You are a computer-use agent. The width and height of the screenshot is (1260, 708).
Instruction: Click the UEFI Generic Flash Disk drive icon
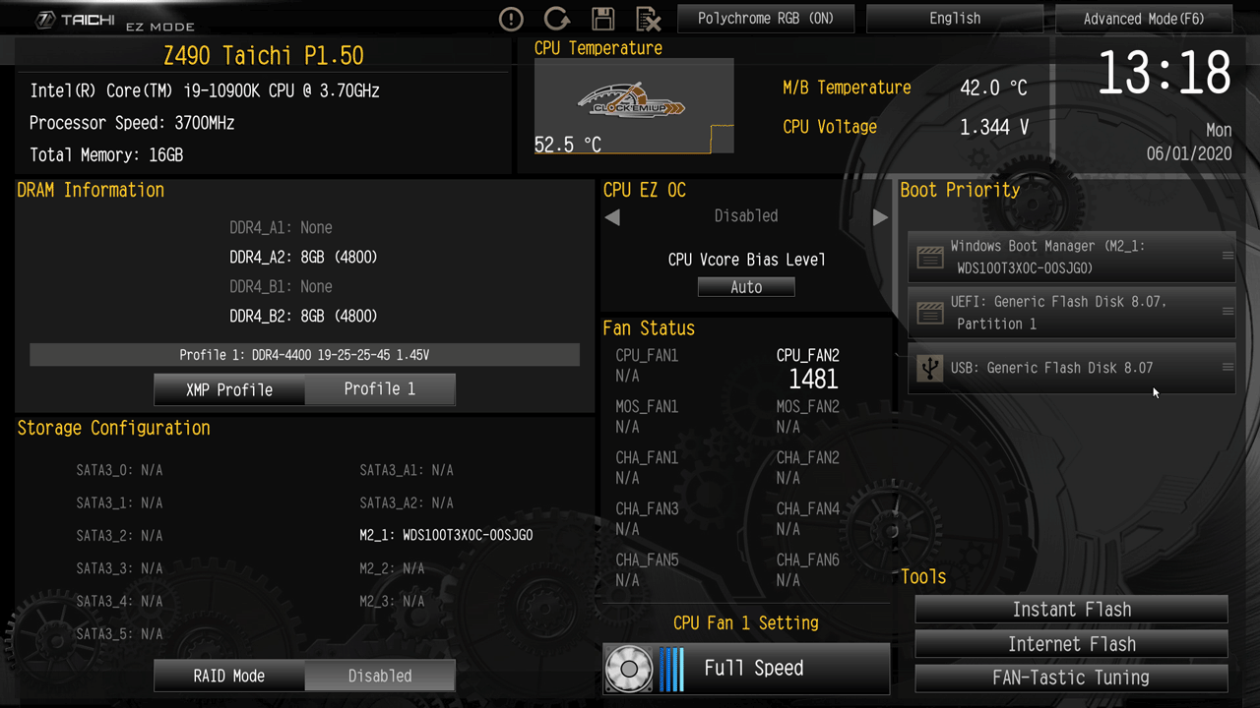pyautogui.click(x=929, y=313)
